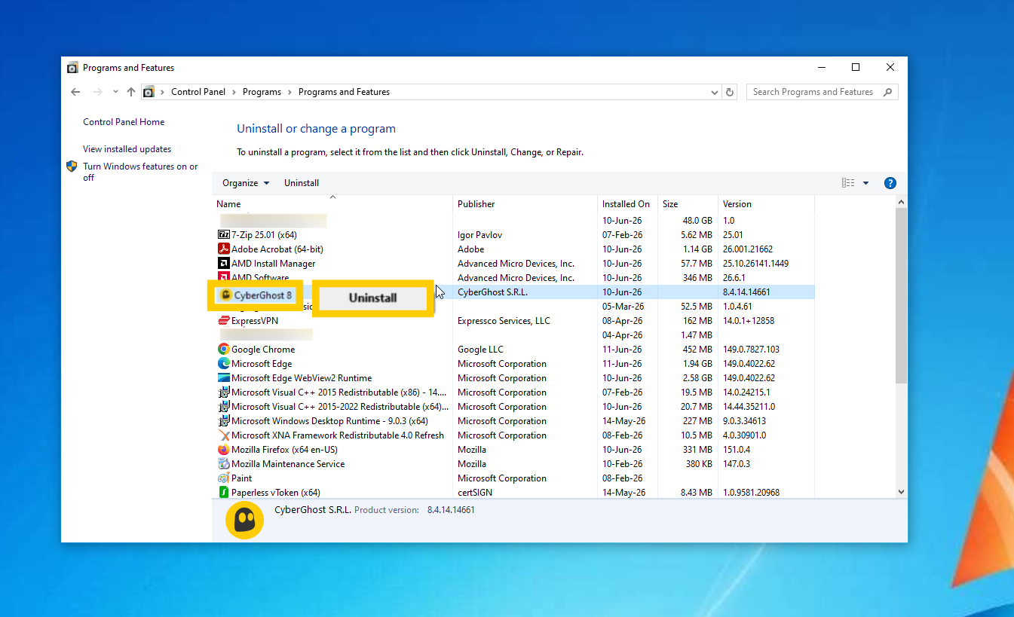Go up one level with Up arrow
1014x617 pixels.
click(131, 92)
